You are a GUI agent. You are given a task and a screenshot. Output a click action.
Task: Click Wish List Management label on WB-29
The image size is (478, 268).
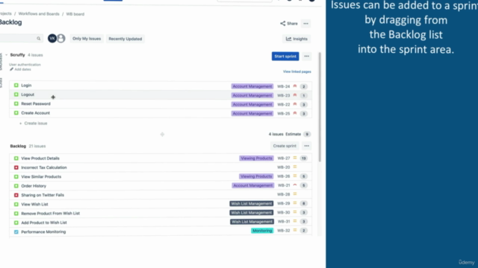coord(252,203)
